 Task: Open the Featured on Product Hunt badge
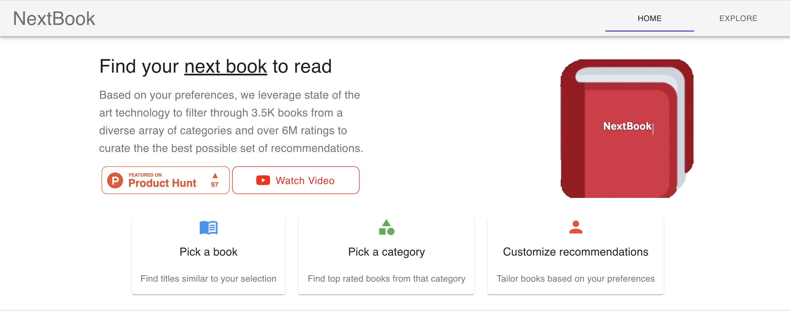[x=166, y=180]
